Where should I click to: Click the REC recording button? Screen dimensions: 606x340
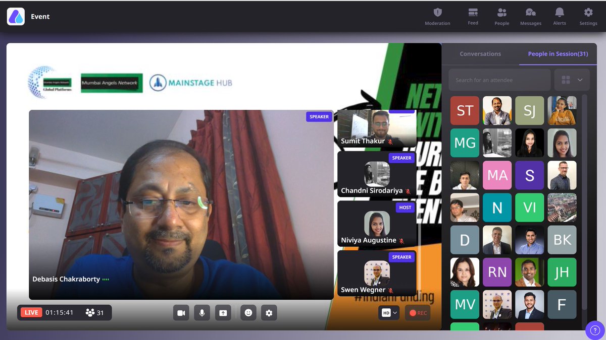pyautogui.click(x=418, y=313)
